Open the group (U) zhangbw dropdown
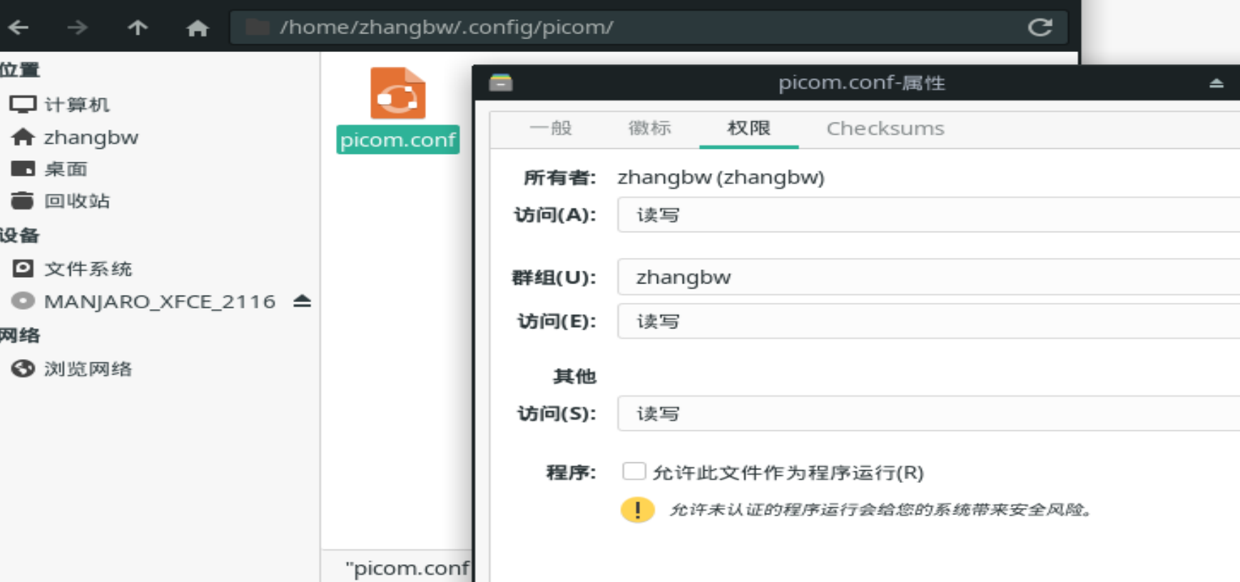 click(928, 277)
